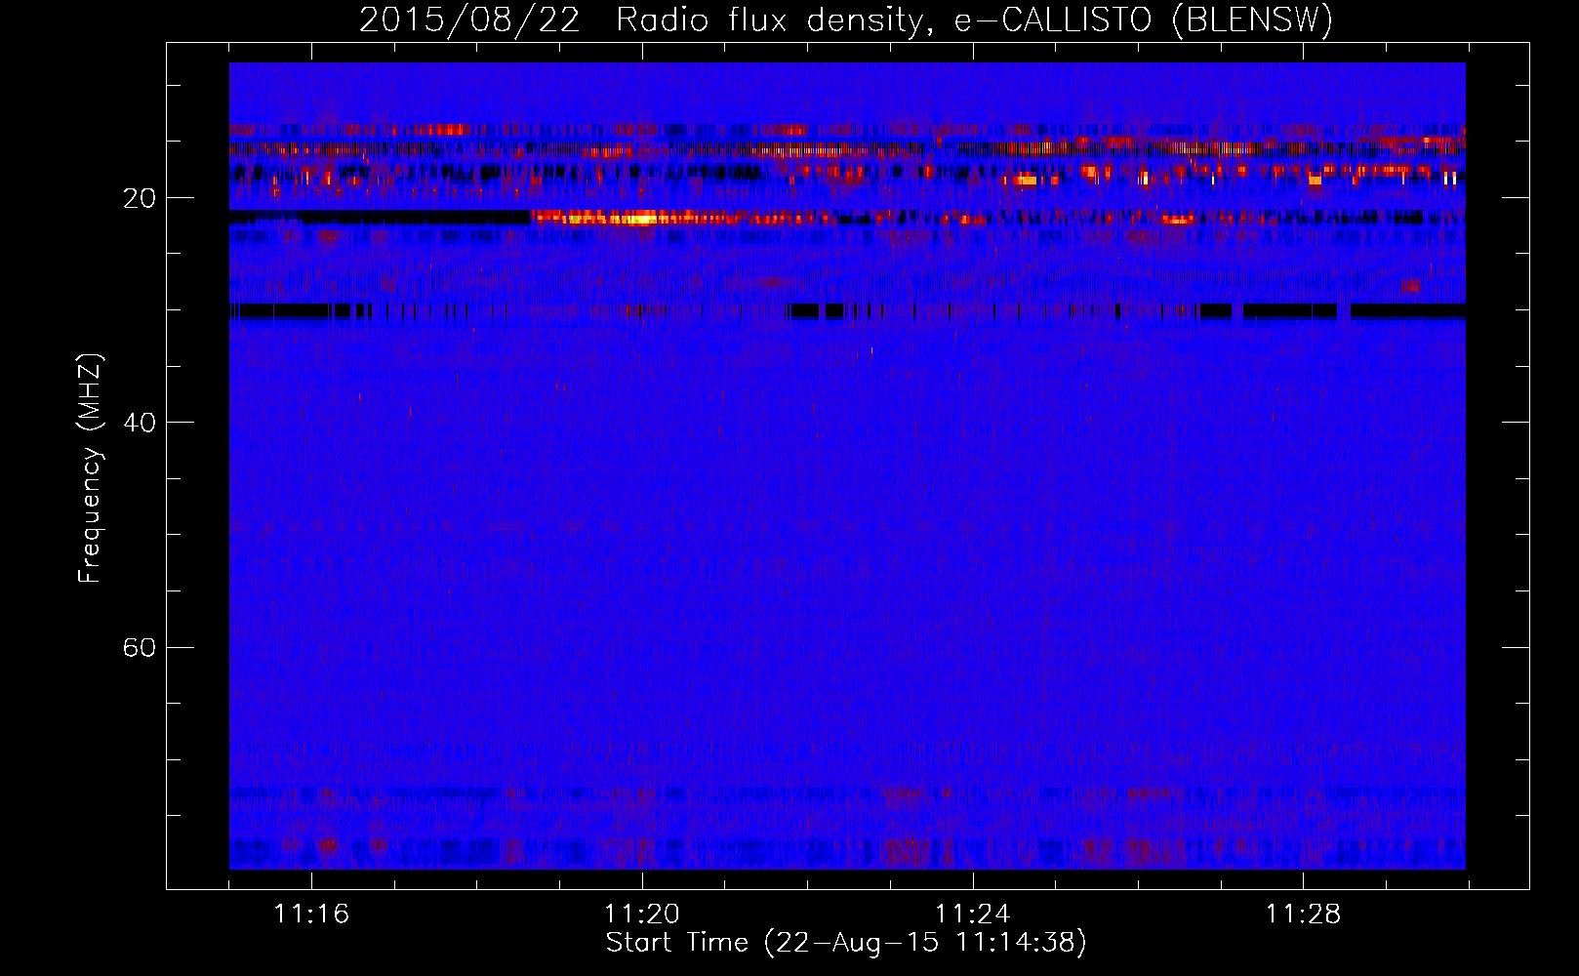Click the 40 MHz frequency tick label
Image resolution: width=1579 pixels, height=976 pixels.
[x=140, y=423]
